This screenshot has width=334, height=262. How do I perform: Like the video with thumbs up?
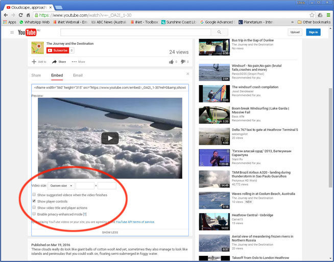click(171, 62)
